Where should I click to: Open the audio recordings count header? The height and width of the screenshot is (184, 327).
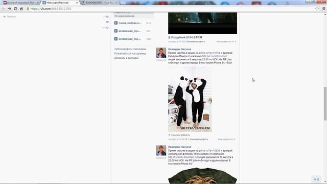coord(133,16)
